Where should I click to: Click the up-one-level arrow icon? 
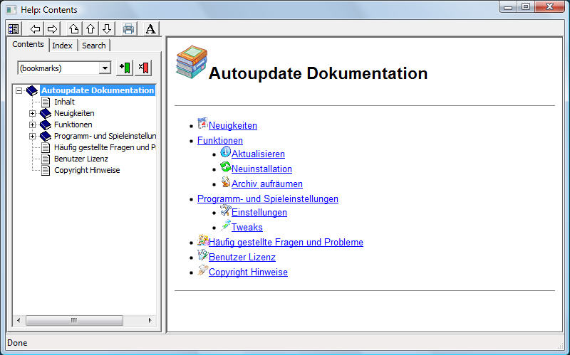pyautogui.click(x=74, y=29)
